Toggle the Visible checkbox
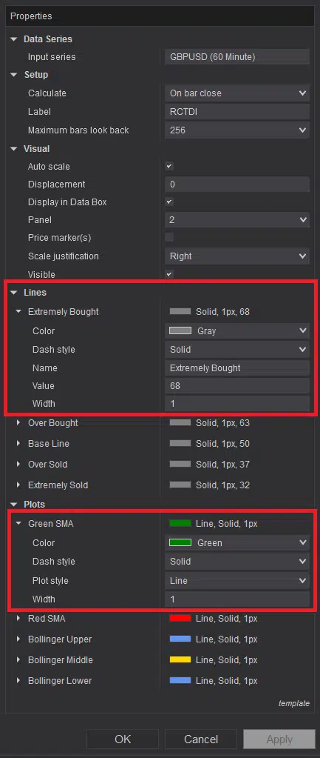320x758 pixels. 169,274
